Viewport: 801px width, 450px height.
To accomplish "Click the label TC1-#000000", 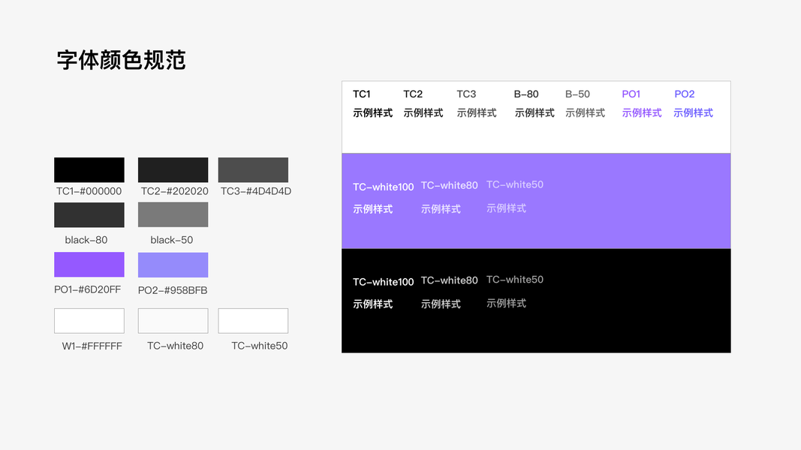I will coord(89,191).
